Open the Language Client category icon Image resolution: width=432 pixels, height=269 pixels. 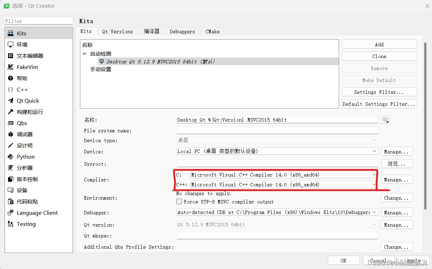click(11, 213)
